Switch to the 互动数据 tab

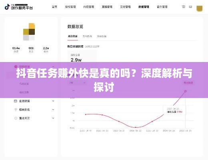(x=87, y=36)
